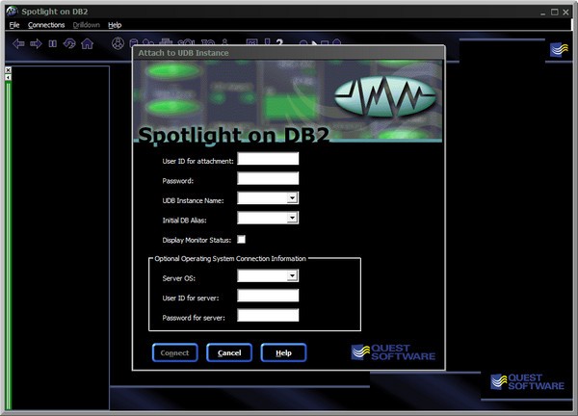The width and height of the screenshot is (578, 416).
Task: Go to the home page icon
Action: click(87, 43)
